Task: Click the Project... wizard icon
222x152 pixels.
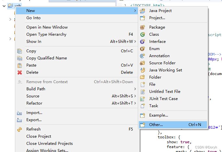Action: (142, 18)
